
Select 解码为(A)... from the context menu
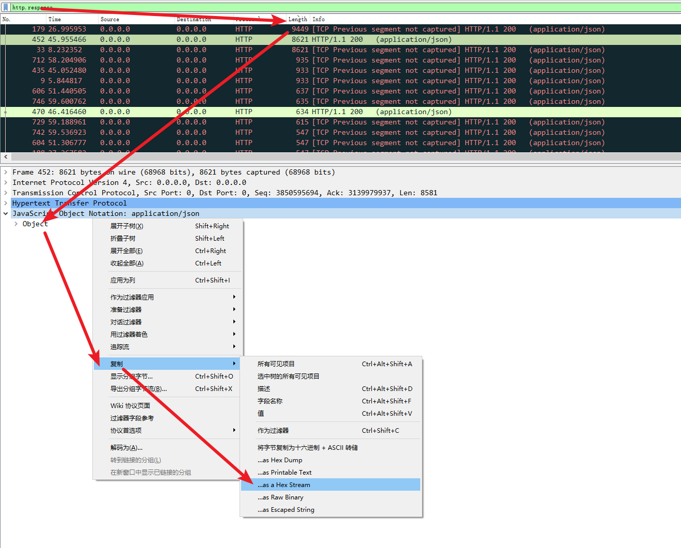[126, 448]
